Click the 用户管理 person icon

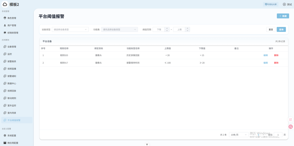[5, 25]
